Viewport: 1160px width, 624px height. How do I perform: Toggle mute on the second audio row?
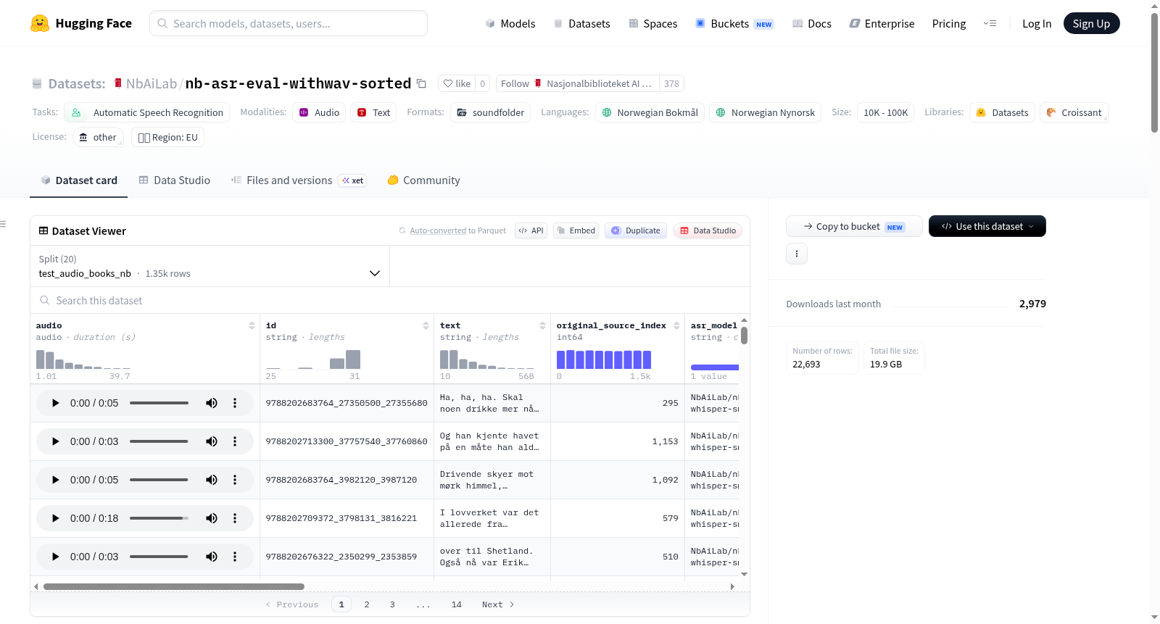tap(212, 441)
